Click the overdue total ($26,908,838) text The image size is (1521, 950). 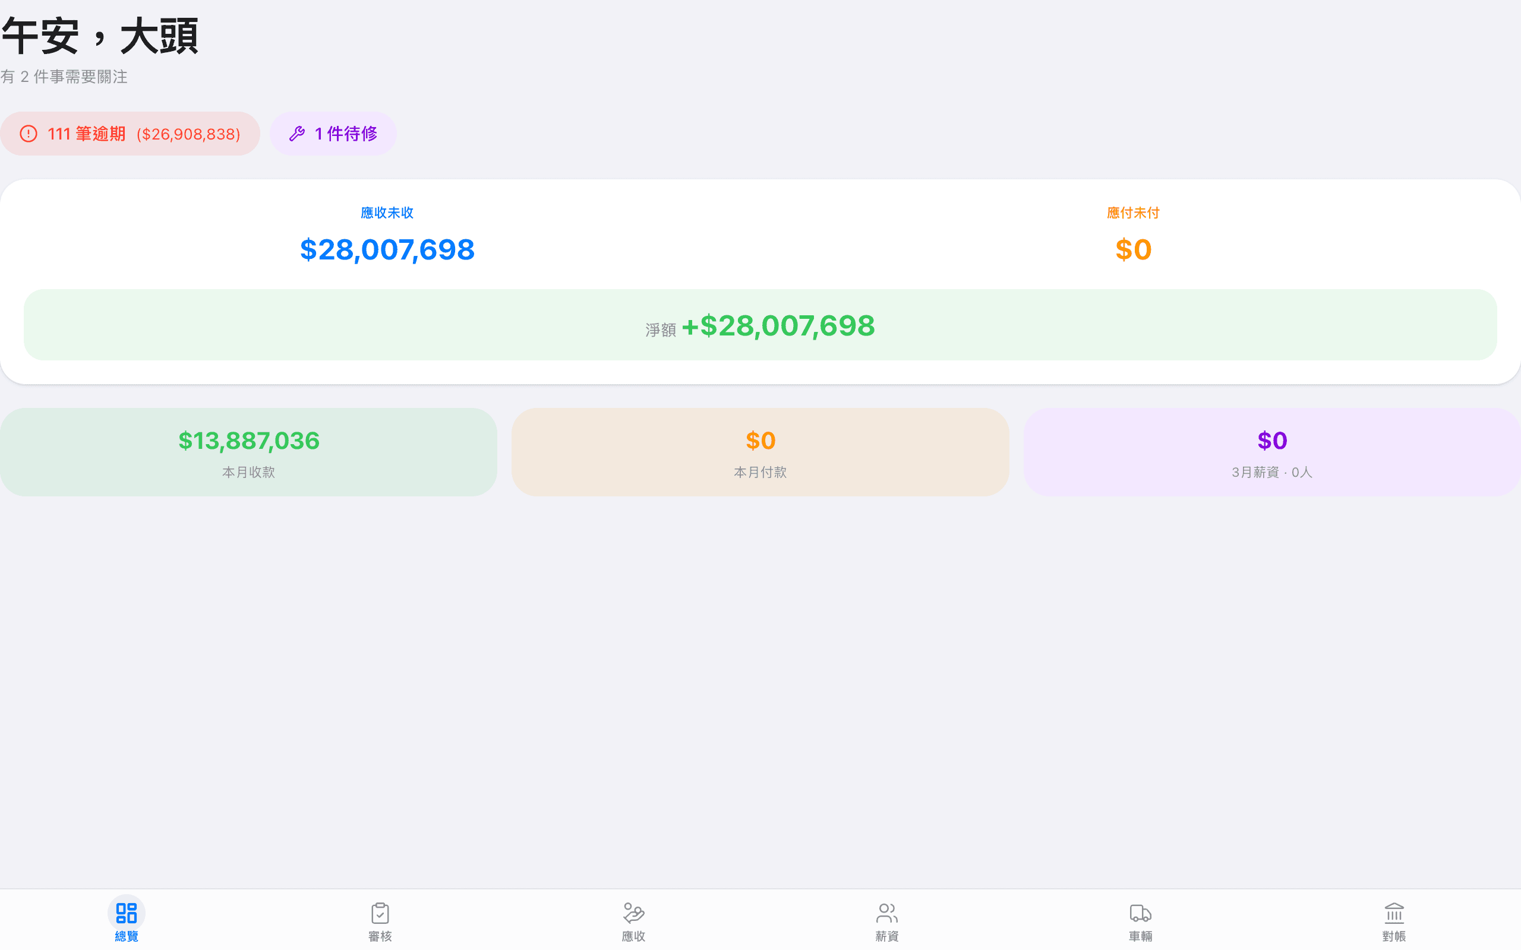click(x=188, y=134)
